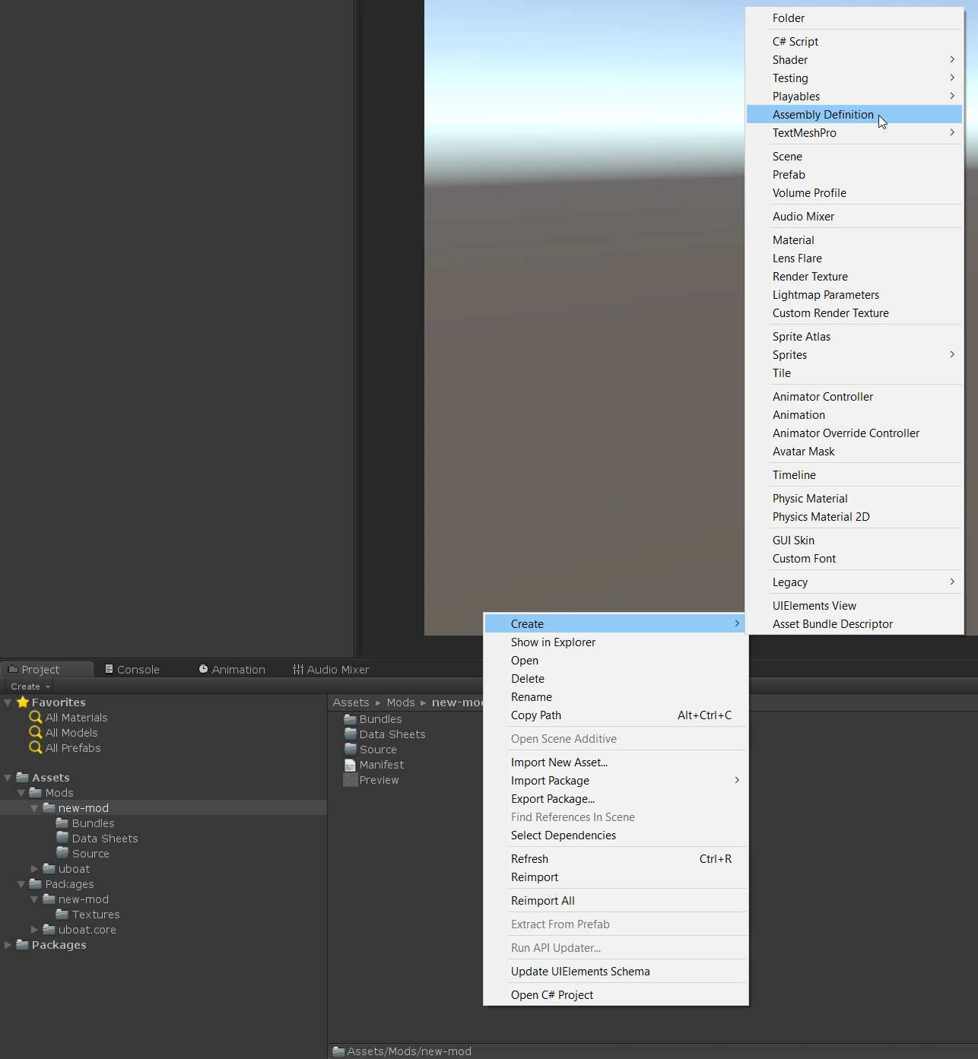Switch to the Animation tab
978x1059 pixels.
pos(232,669)
